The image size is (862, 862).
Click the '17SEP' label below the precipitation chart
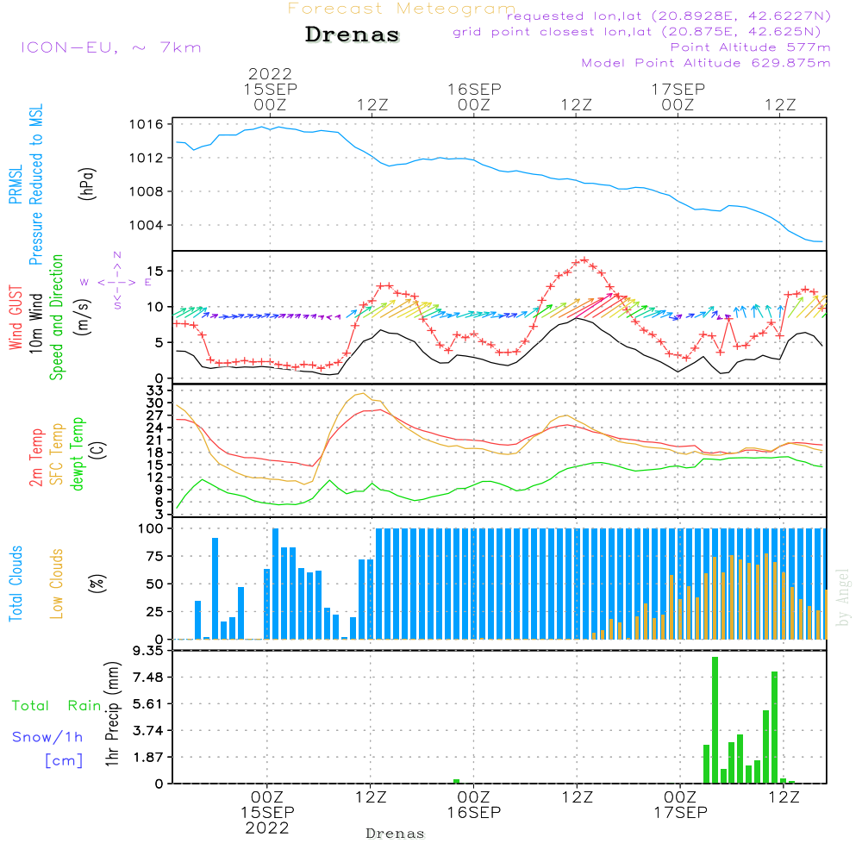pos(681,813)
